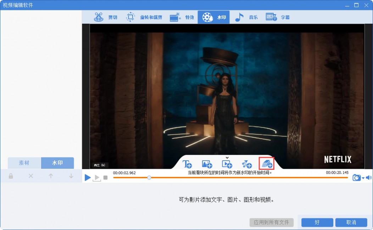This screenshot has height=230, width=373.
Task: Click the current time 00:00:02.962
Action: point(124,173)
